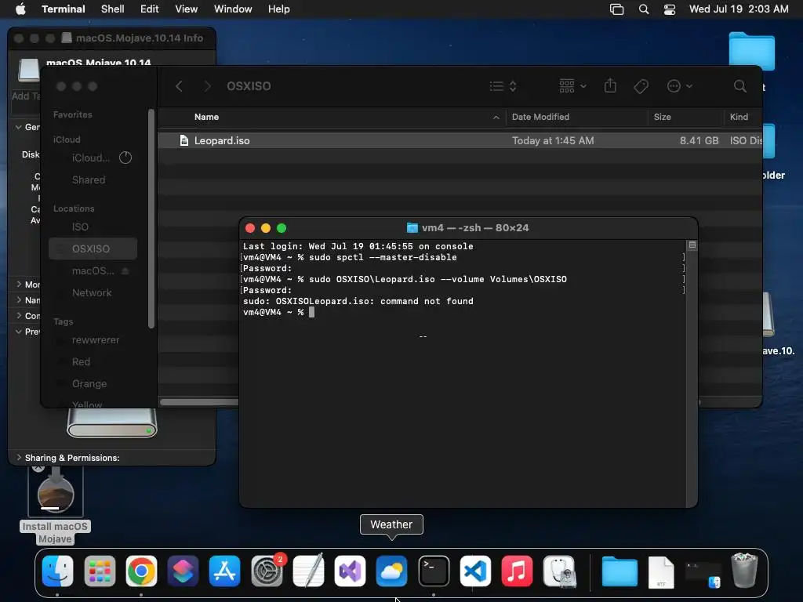Open Finder from the Dock

[57, 571]
